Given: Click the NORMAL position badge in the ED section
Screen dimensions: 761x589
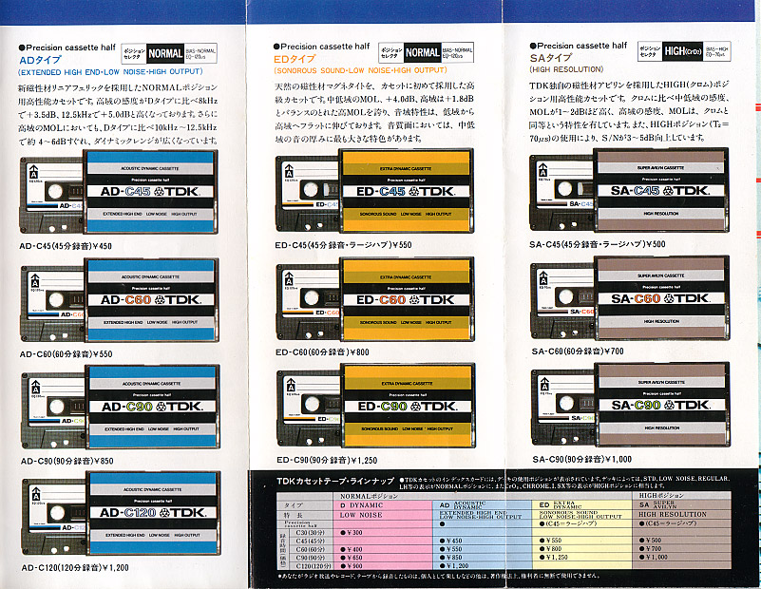Looking at the screenshot, I should (x=422, y=51).
